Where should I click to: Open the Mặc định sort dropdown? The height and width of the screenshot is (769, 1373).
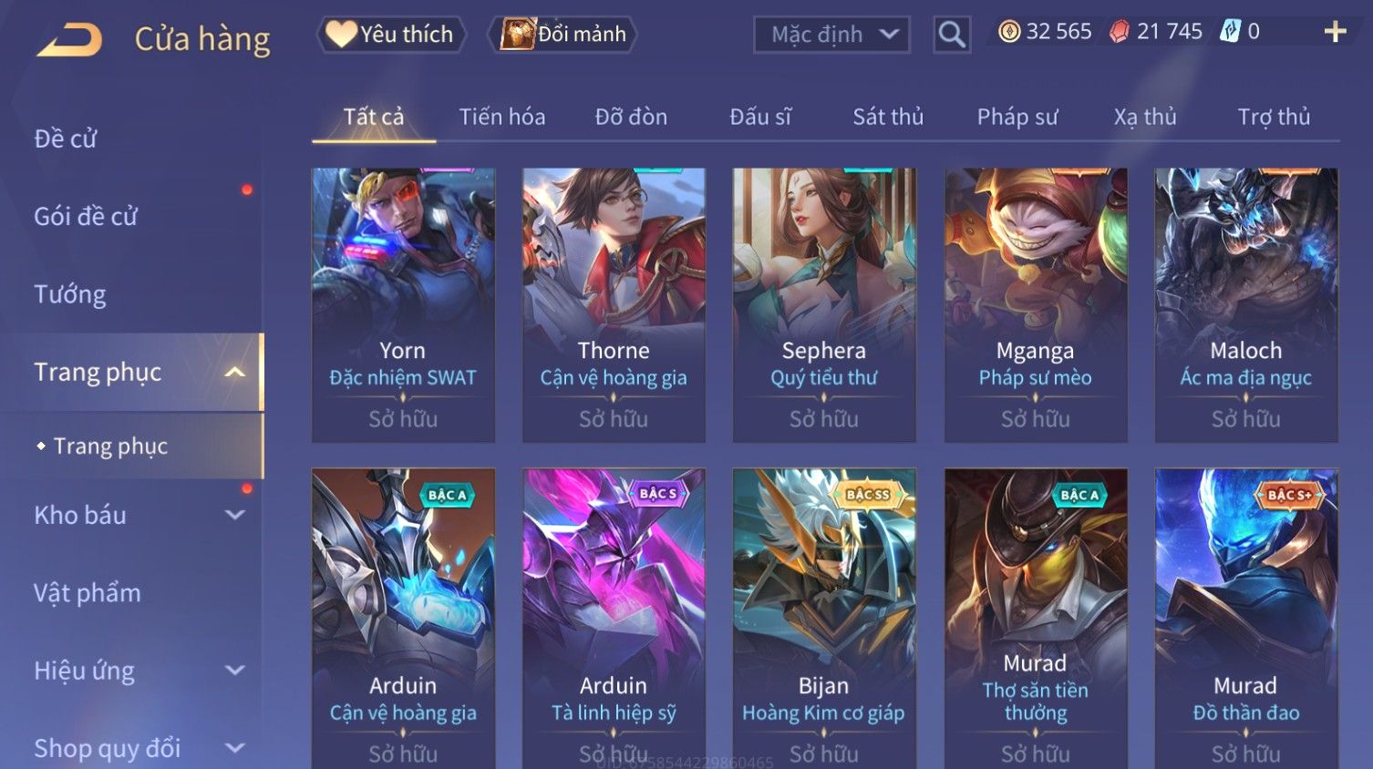pyautogui.click(x=831, y=35)
